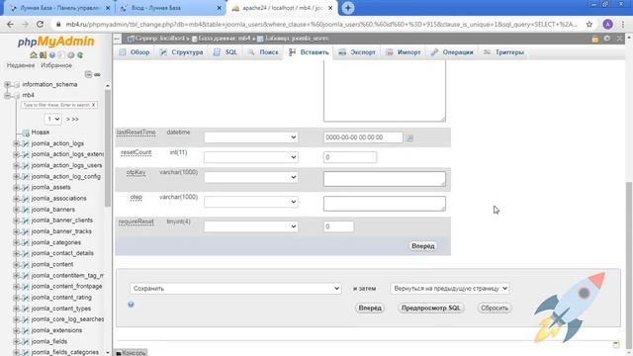633x356 pixels.
Task: Click Сбросить button
Action: [495, 308]
